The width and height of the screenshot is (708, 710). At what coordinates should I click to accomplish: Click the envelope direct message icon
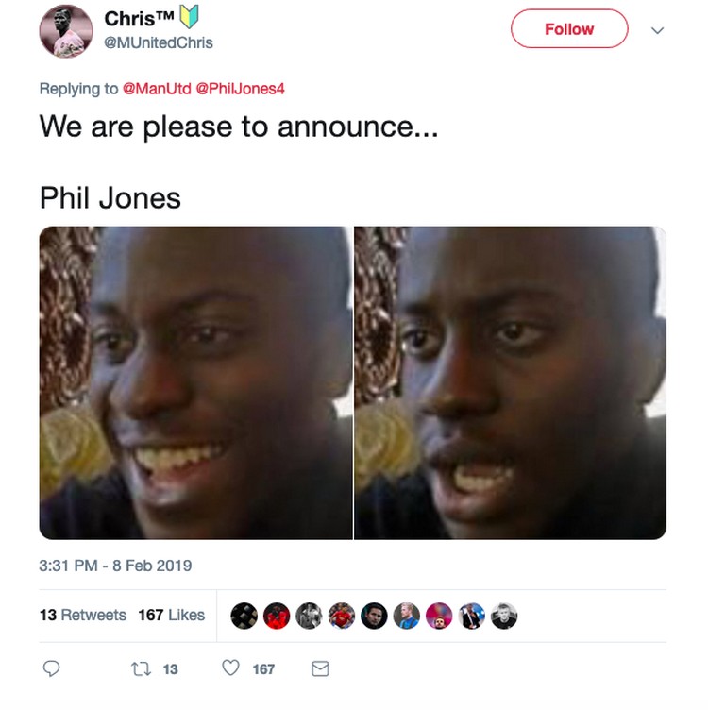[x=320, y=668]
